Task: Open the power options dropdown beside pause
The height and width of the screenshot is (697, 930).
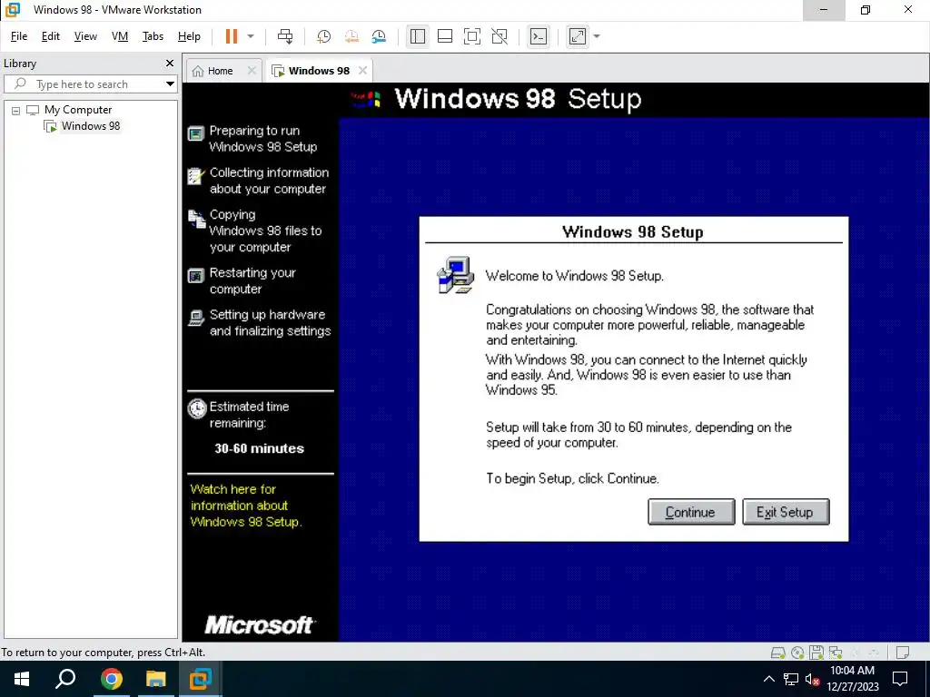Action: [251, 36]
